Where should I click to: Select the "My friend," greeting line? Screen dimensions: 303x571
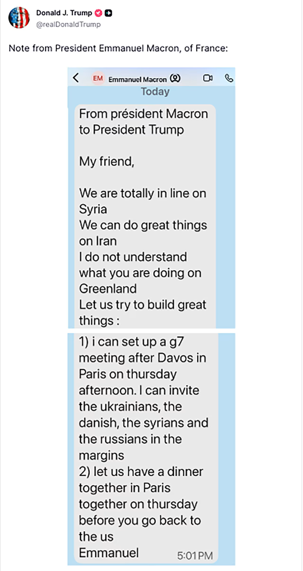tap(107, 162)
